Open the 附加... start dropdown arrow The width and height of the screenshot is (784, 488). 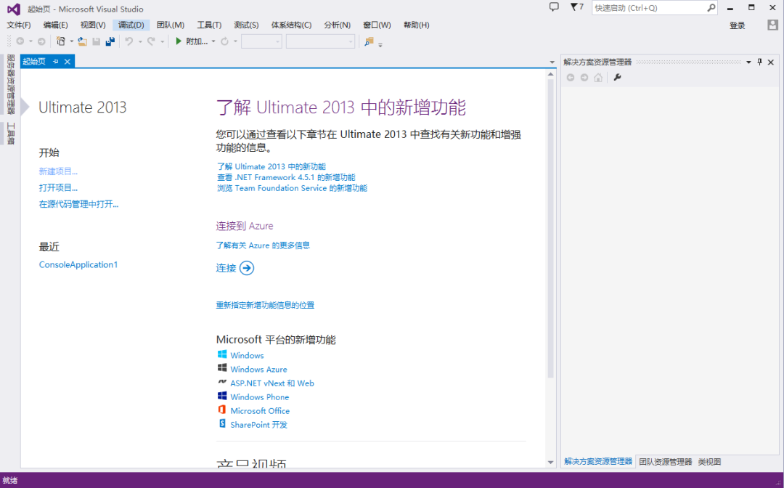(x=213, y=41)
